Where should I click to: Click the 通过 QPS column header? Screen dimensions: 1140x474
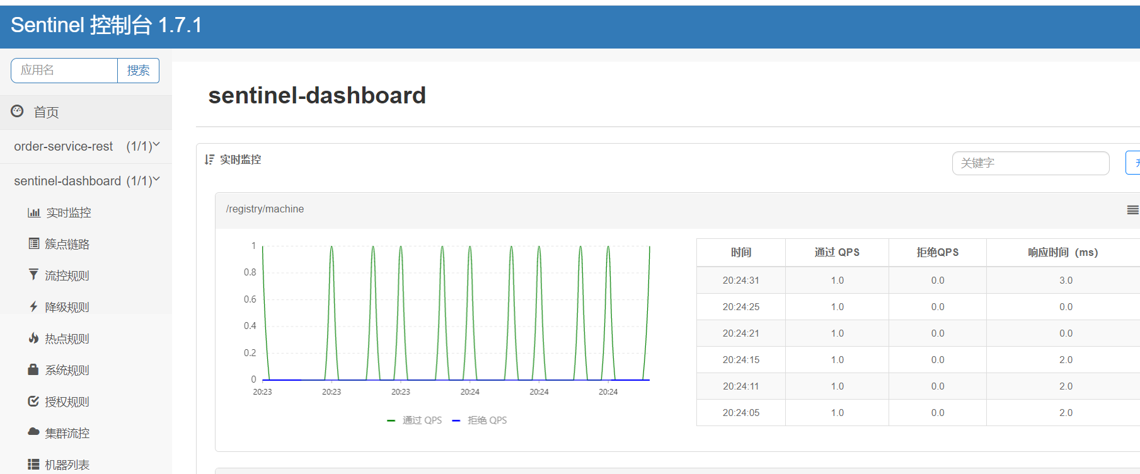pyautogui.click(x=837, y=252)
